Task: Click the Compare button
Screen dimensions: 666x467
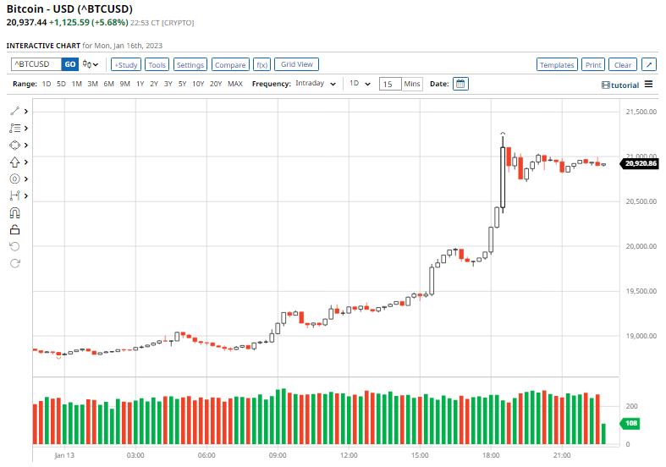Action: point(230,64)
